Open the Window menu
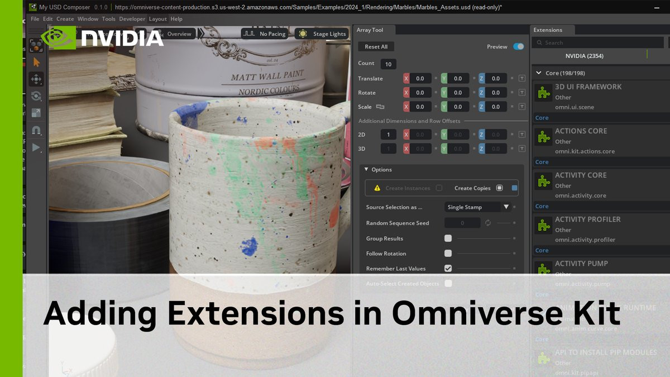Image resolution: width=670 pixels, height=377 pixels. pyautogui.click(x=88, y=19)
